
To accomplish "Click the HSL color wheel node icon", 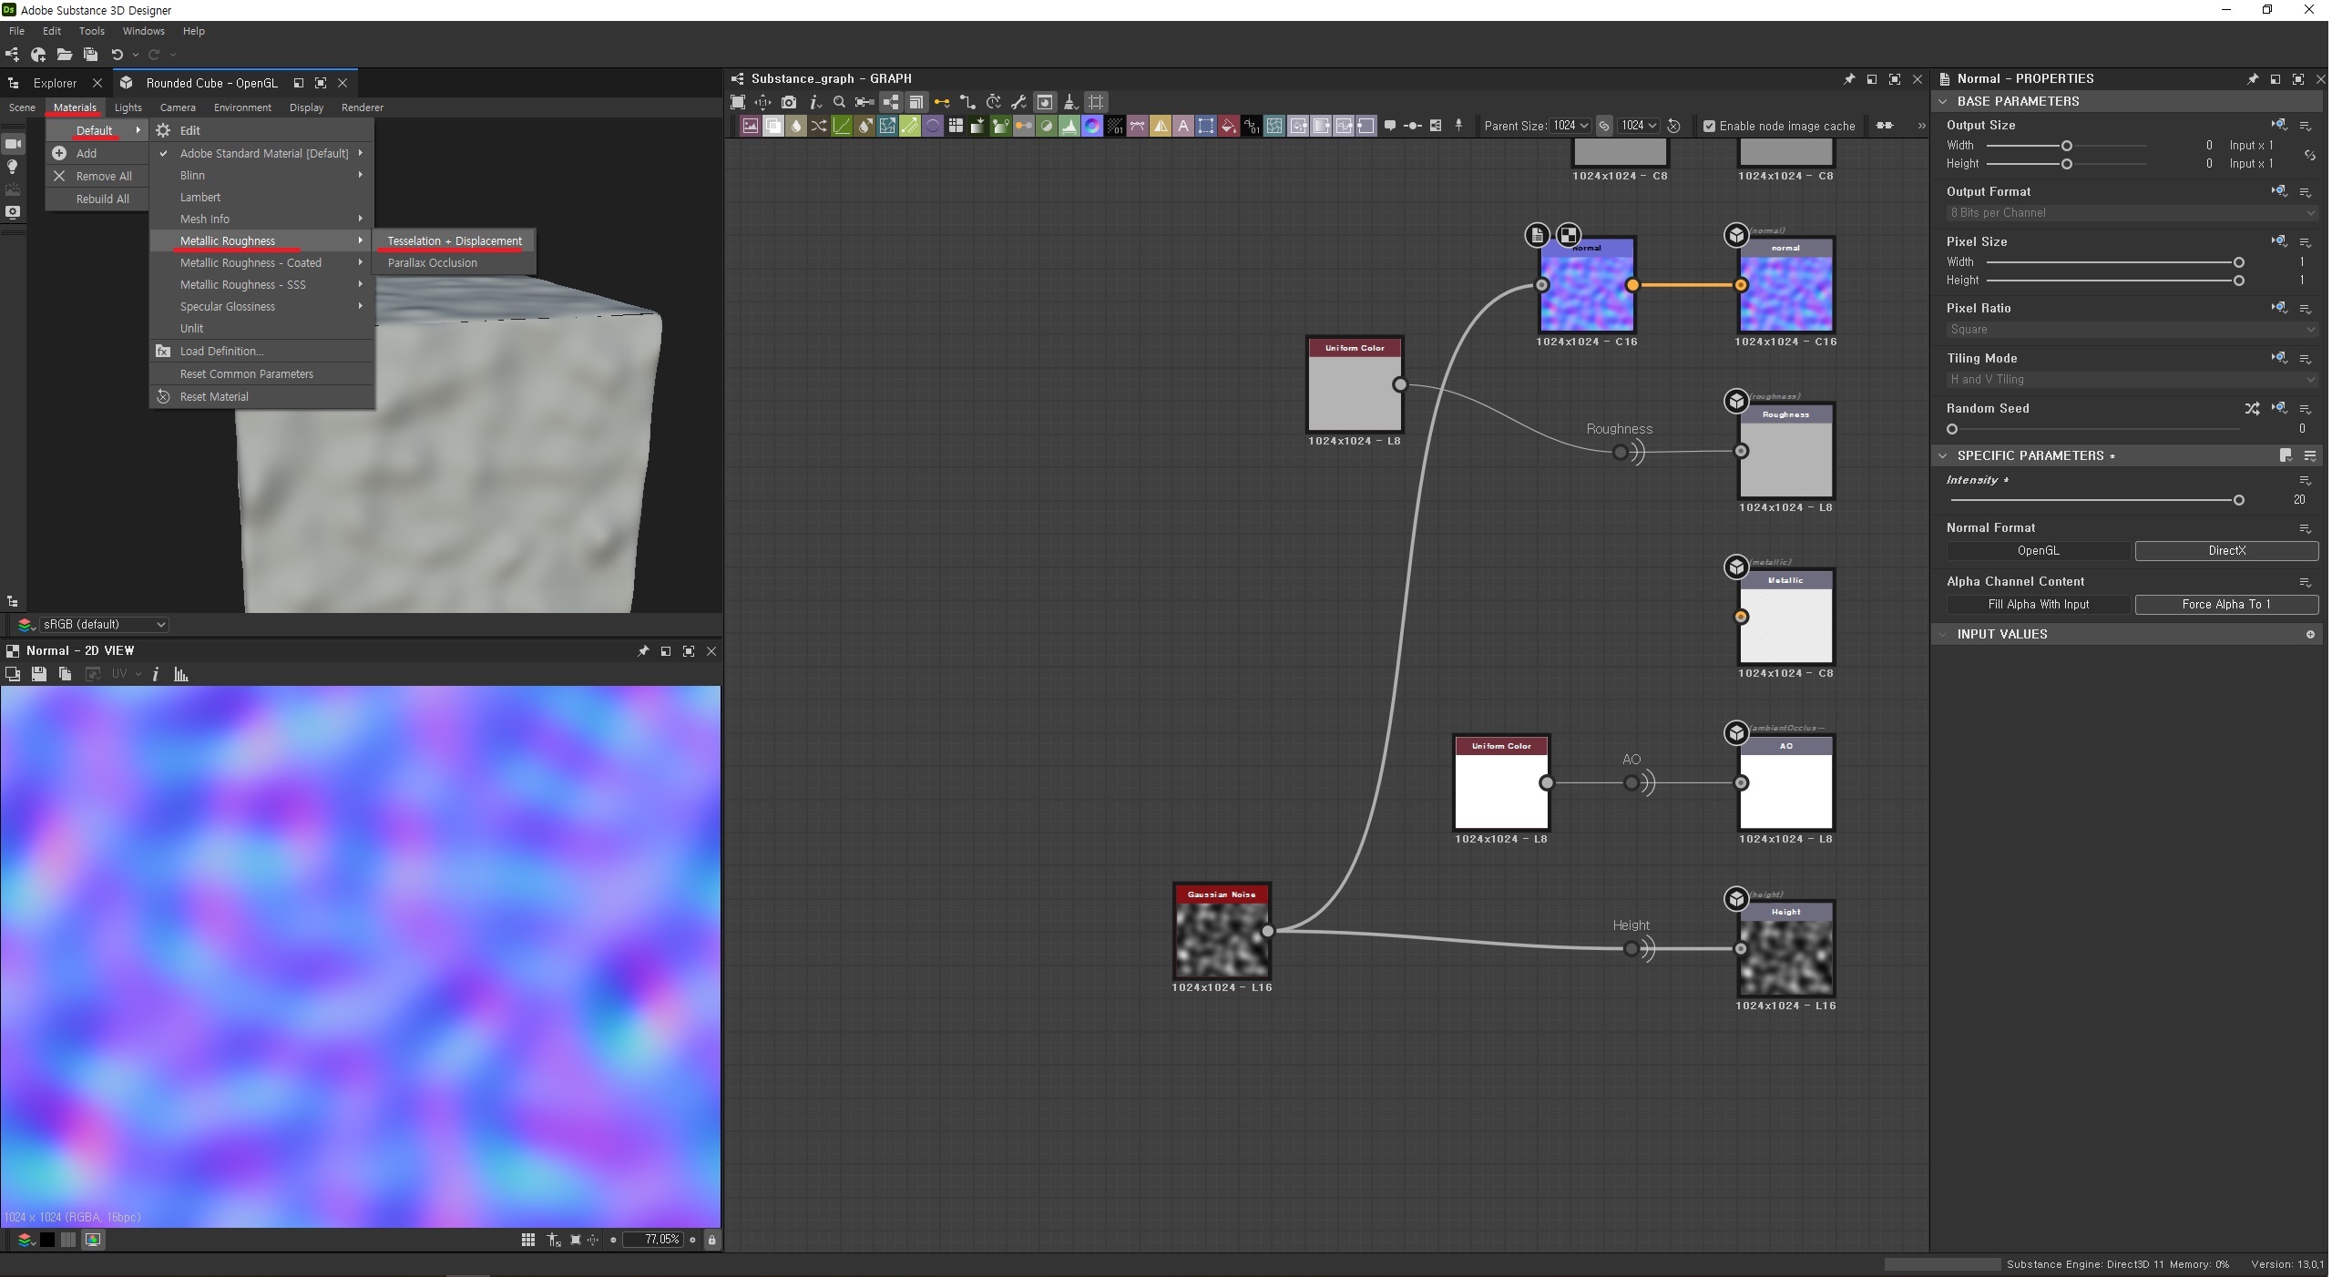I will coord(1092,126).
